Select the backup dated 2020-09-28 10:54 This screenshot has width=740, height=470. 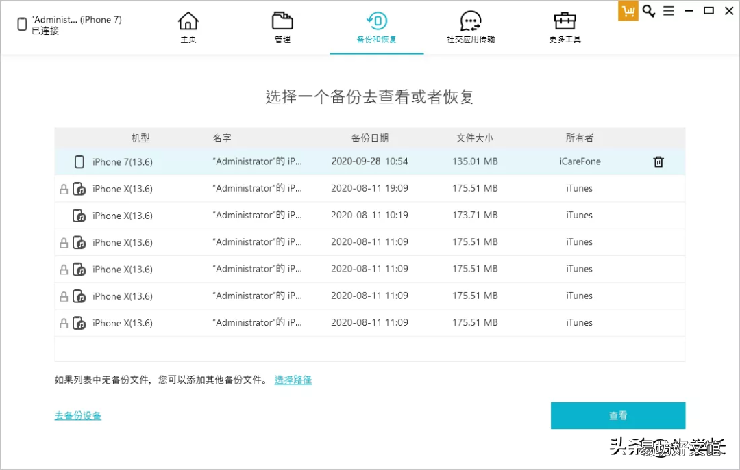[369, 161]
